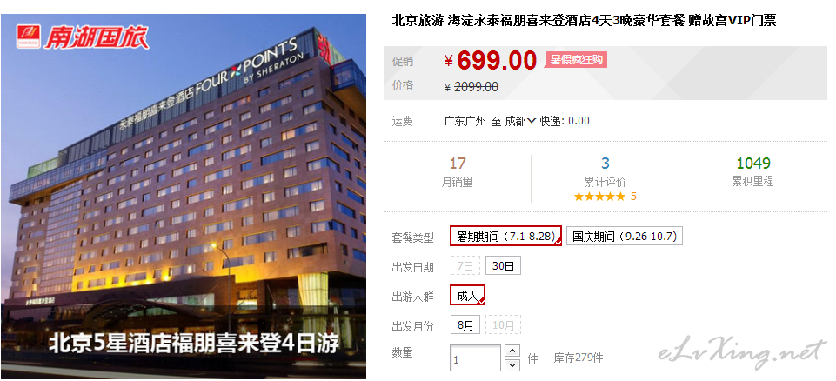Viewport: 836px width, 381px height.
Task: Click the 南湖国旅 logo icon
Action: (x=28, y=37)
